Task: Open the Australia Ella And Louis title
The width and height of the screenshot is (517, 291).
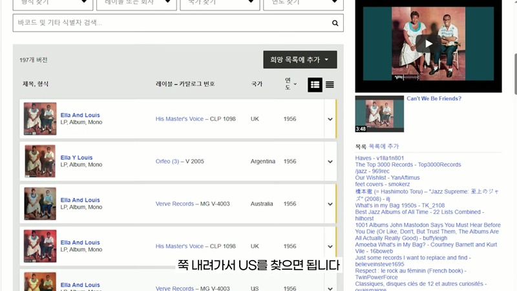Action: tap(80, 200)
